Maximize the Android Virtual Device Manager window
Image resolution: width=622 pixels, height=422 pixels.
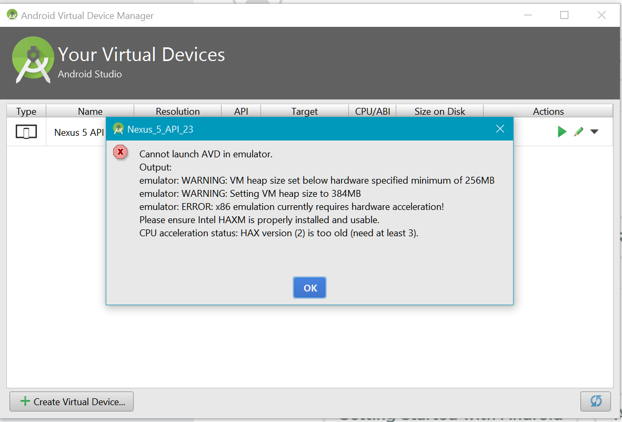pos(565,15)
